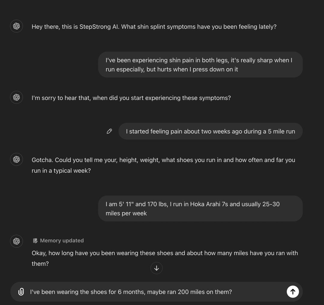Screen dimensions: 324x305
Task: Click the scroll to bottom arrow
Action: point(156,268)
